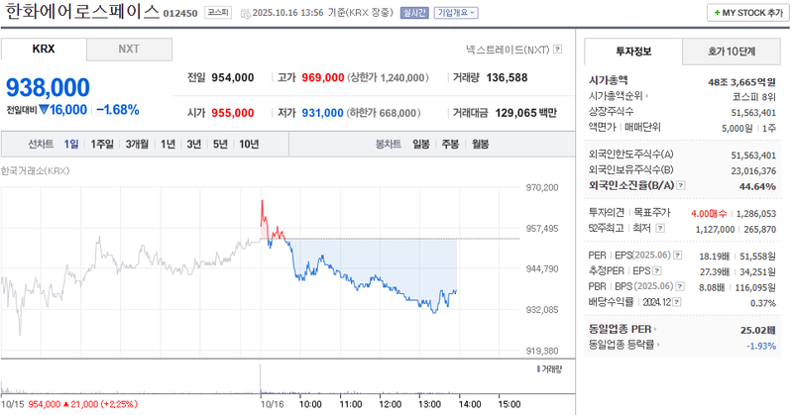Switch chart to 일봉 daily candles
This screenshot has width=793, height=415.
pyautogui.click(x=421, y=144)
